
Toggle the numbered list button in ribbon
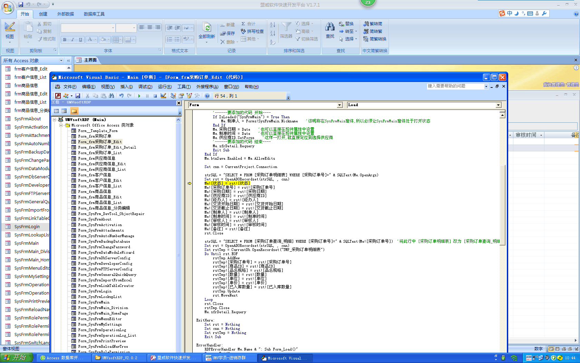click(170, 39)
